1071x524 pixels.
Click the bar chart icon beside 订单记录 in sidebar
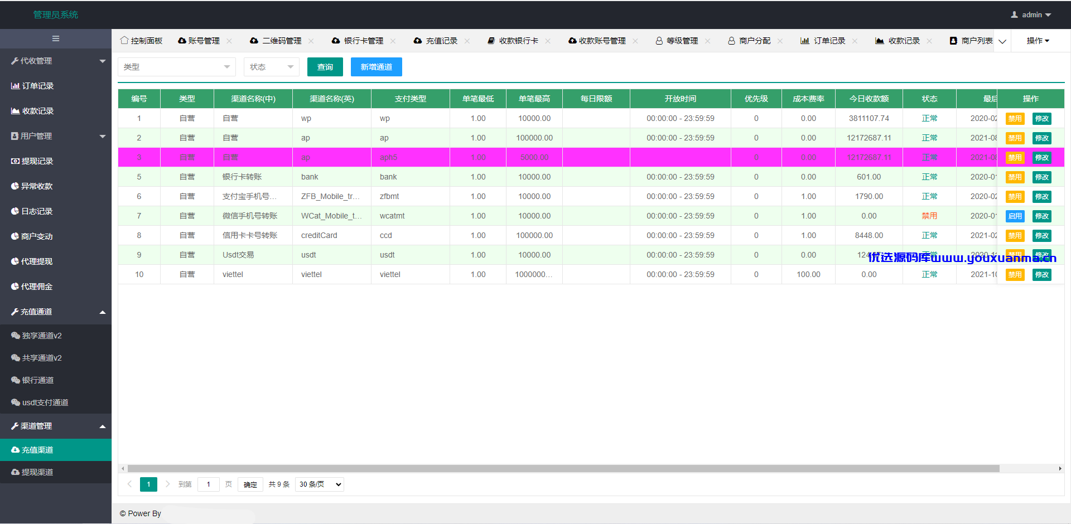point(15,86)
